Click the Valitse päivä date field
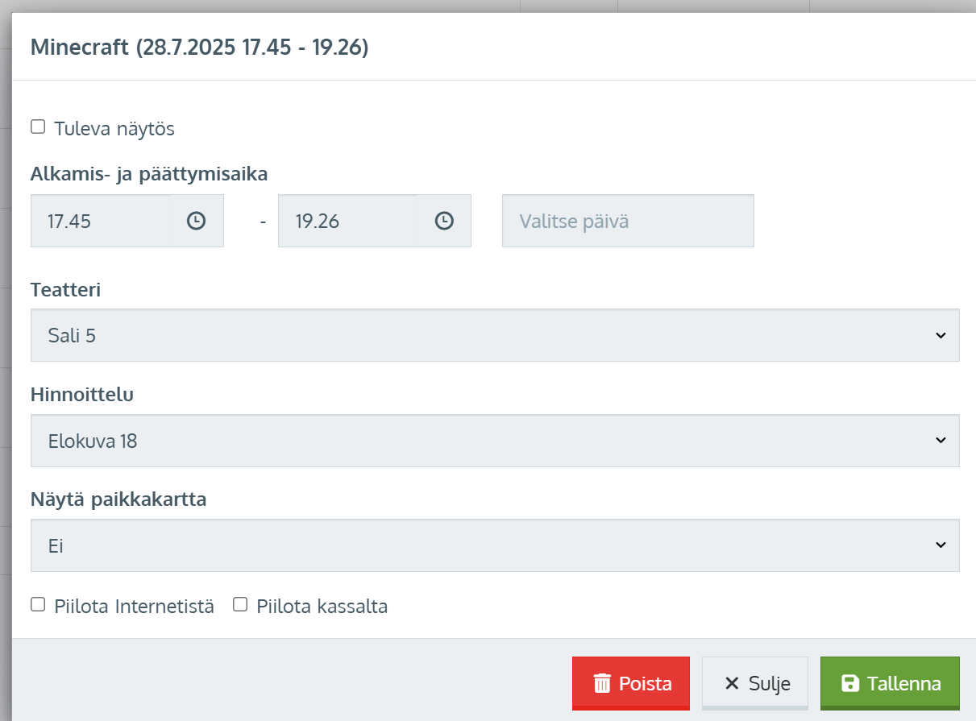Viewport: 976px width, 721px height. tap(628, 221)
